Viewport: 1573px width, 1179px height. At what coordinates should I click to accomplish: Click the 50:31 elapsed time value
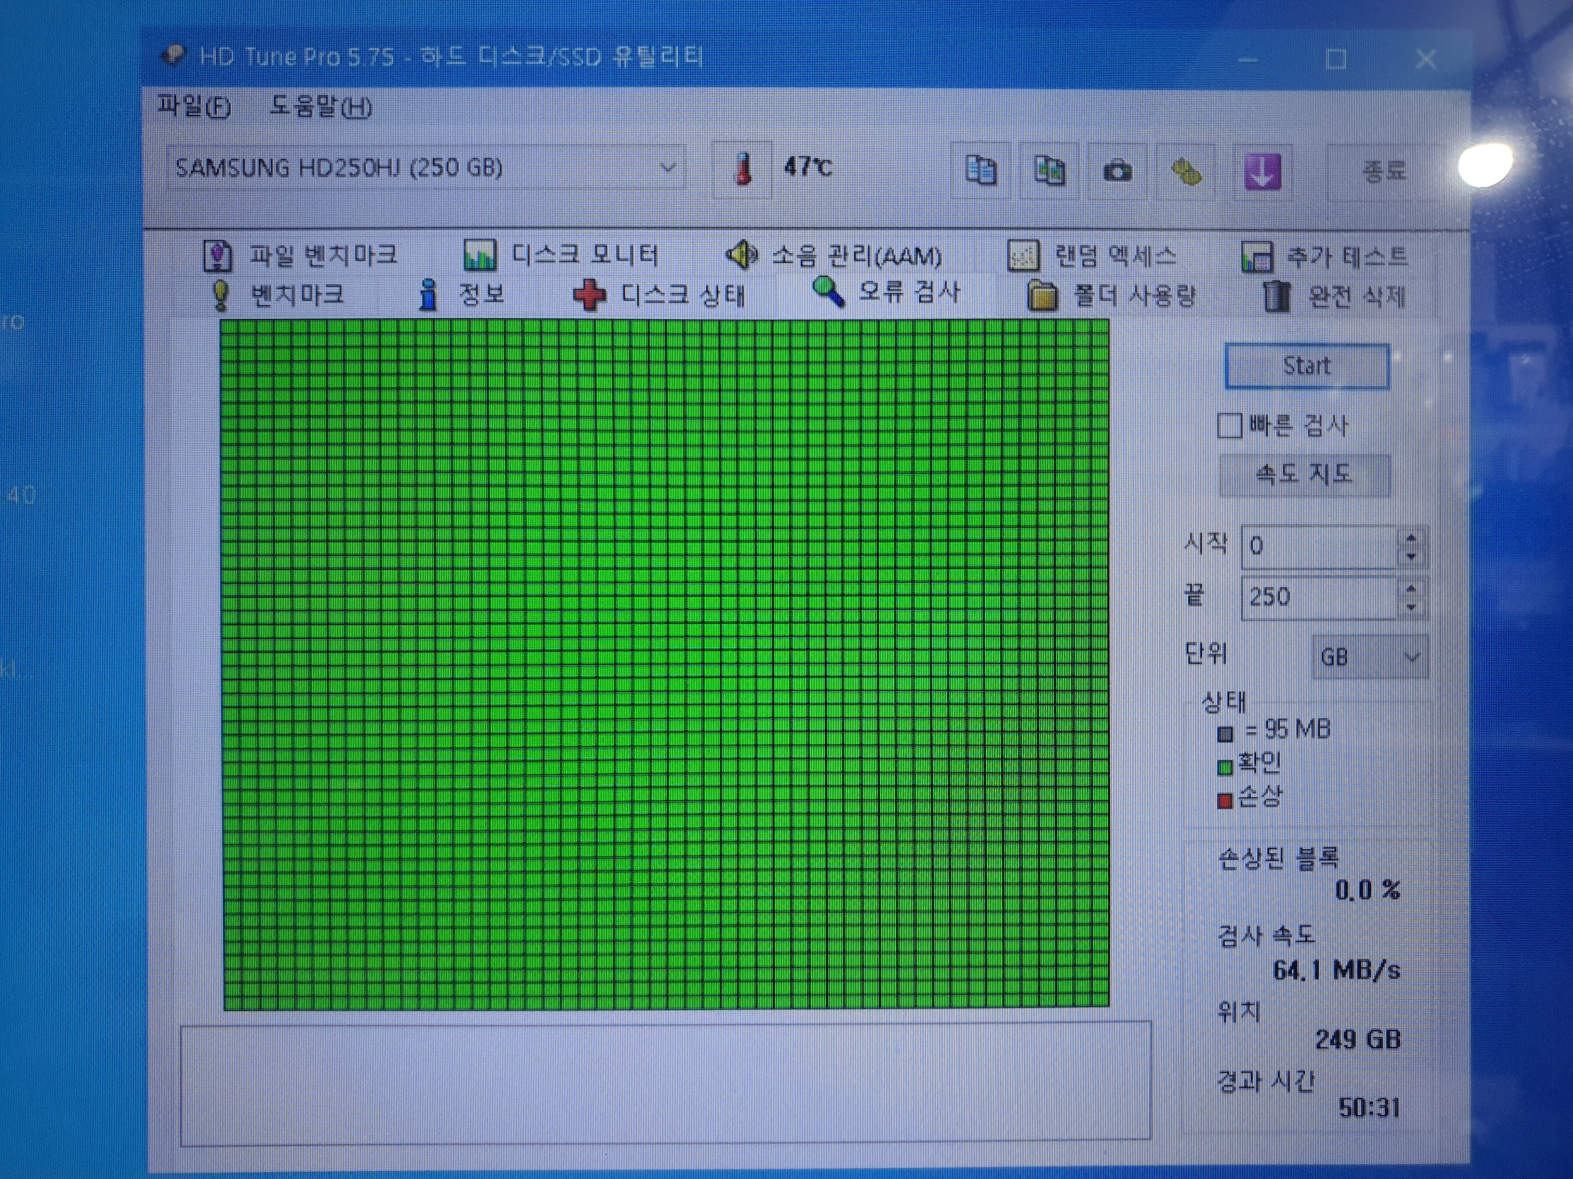pos(1370,1108)
